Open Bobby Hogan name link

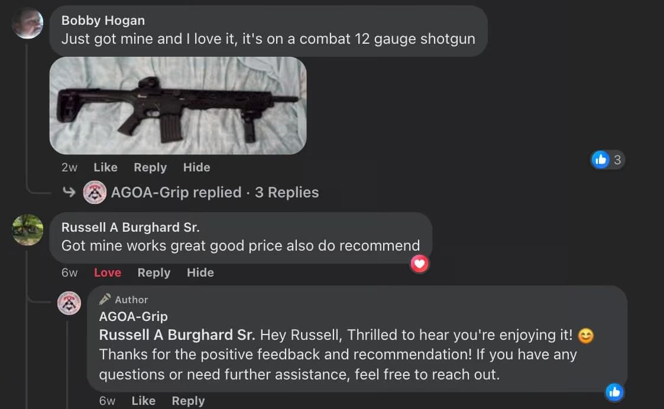[103, 20]
